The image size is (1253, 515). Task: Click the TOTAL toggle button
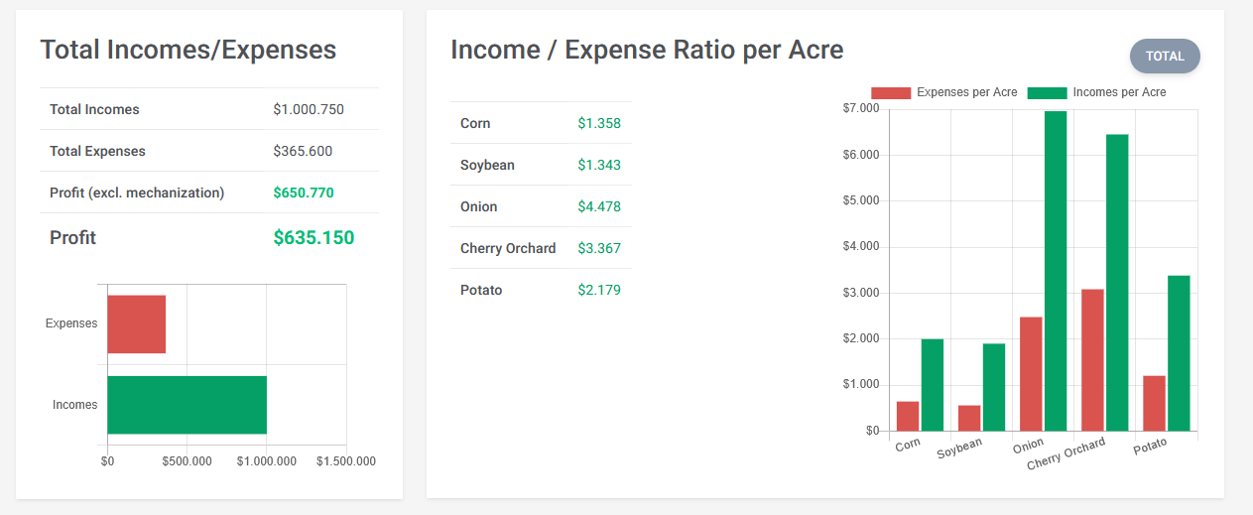pyautogui.click(x=1165, y=57)
